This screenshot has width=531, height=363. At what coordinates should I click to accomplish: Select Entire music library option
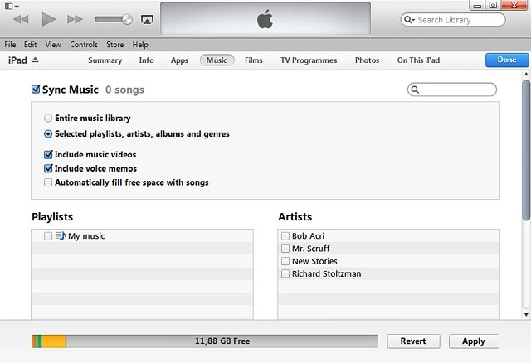(48, 119)
